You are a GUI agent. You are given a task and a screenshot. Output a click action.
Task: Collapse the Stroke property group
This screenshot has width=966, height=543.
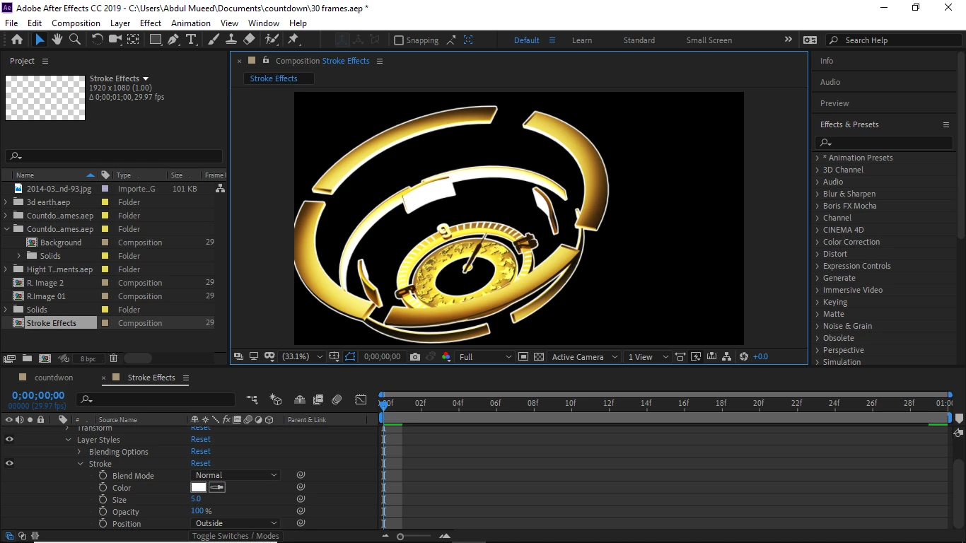[x=81, y=464]
